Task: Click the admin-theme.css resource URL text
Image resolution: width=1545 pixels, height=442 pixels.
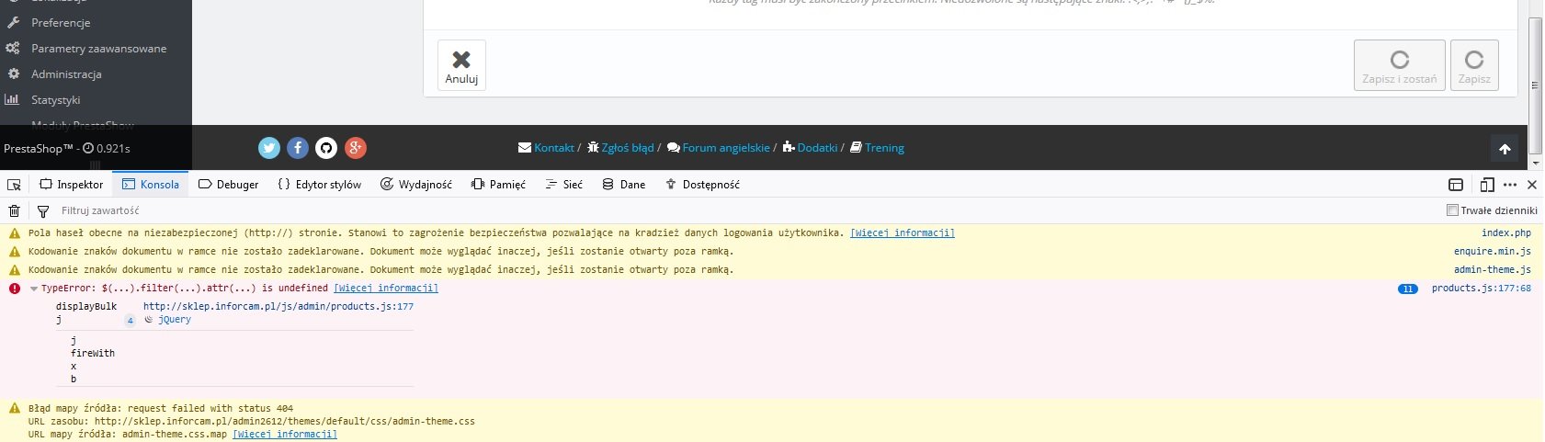Action: click(285, 421)
